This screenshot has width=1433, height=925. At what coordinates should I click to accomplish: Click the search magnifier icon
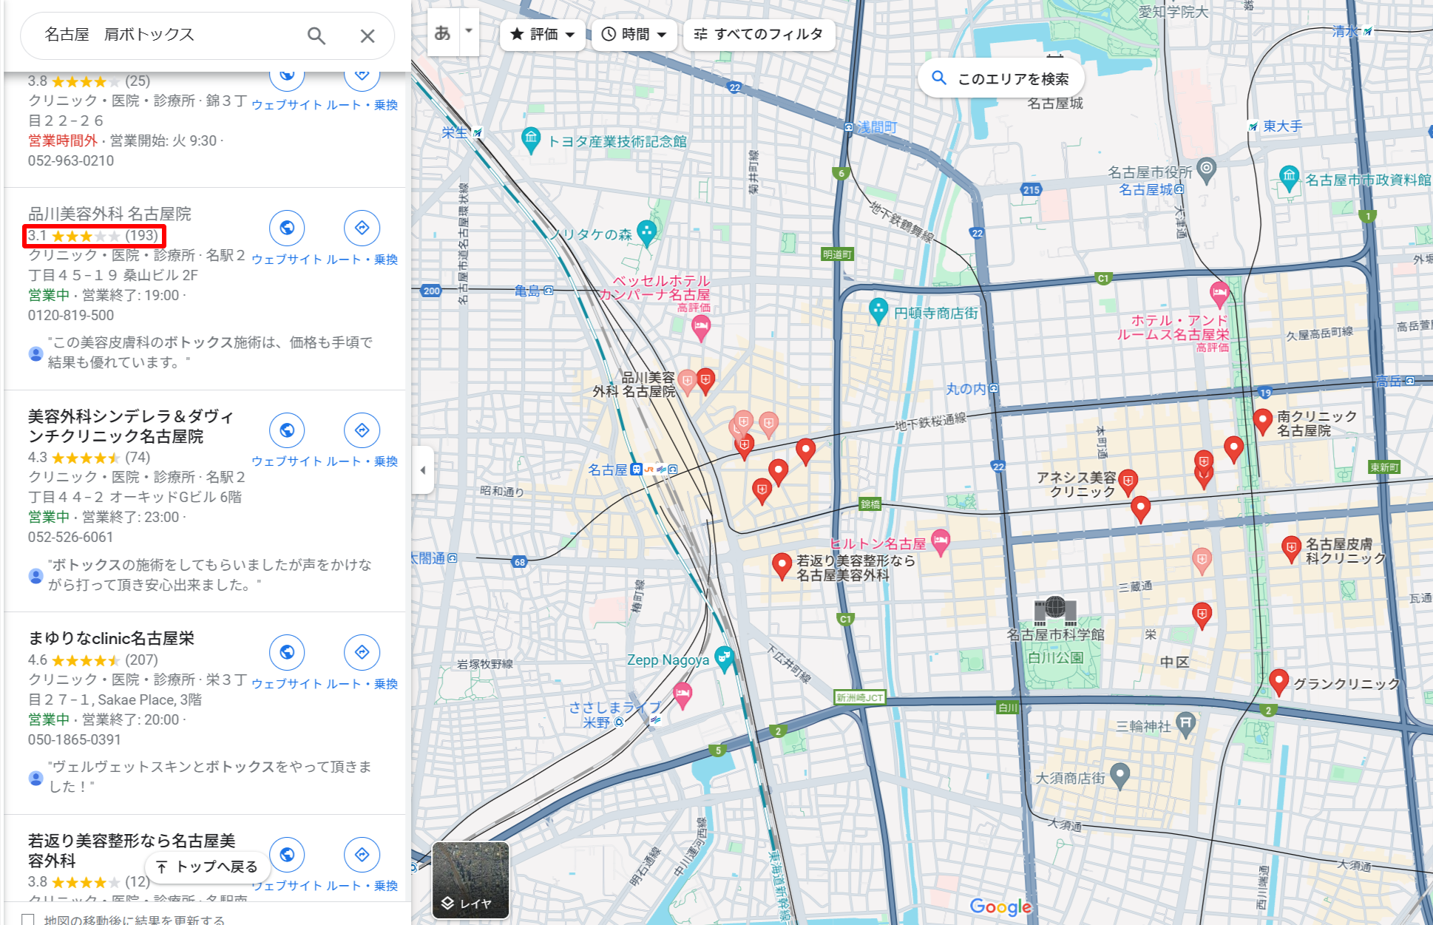pos(316,35)
